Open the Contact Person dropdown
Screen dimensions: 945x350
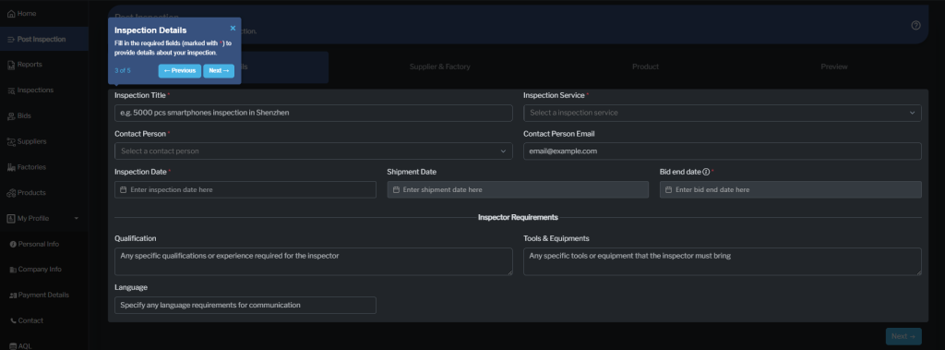point(314,151)
